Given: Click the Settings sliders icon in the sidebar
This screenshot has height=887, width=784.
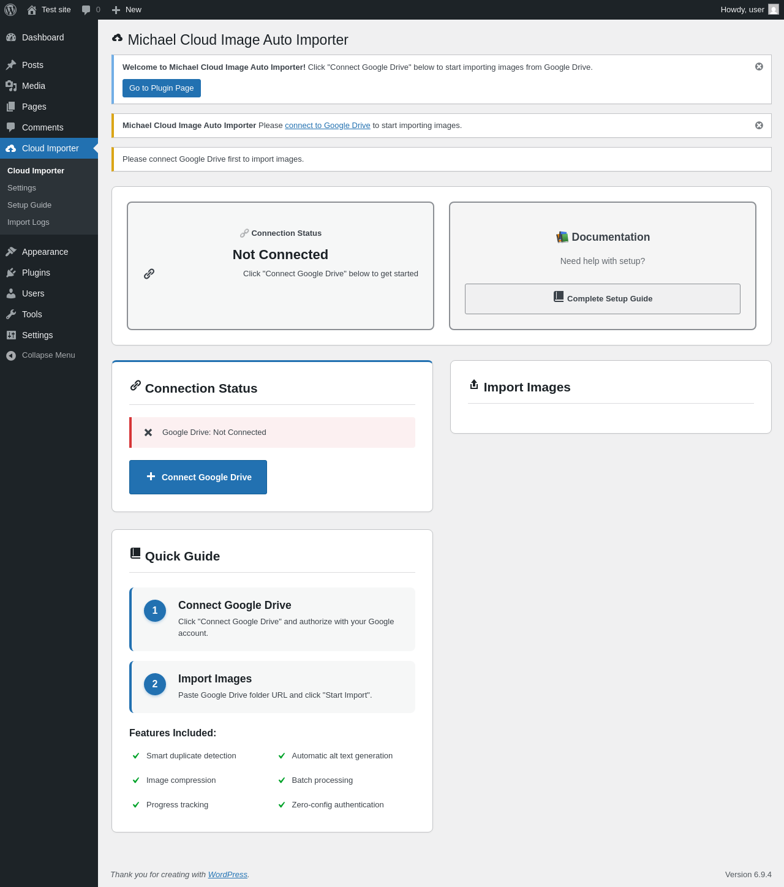Looking at the screenshot, I should (11, 335).
